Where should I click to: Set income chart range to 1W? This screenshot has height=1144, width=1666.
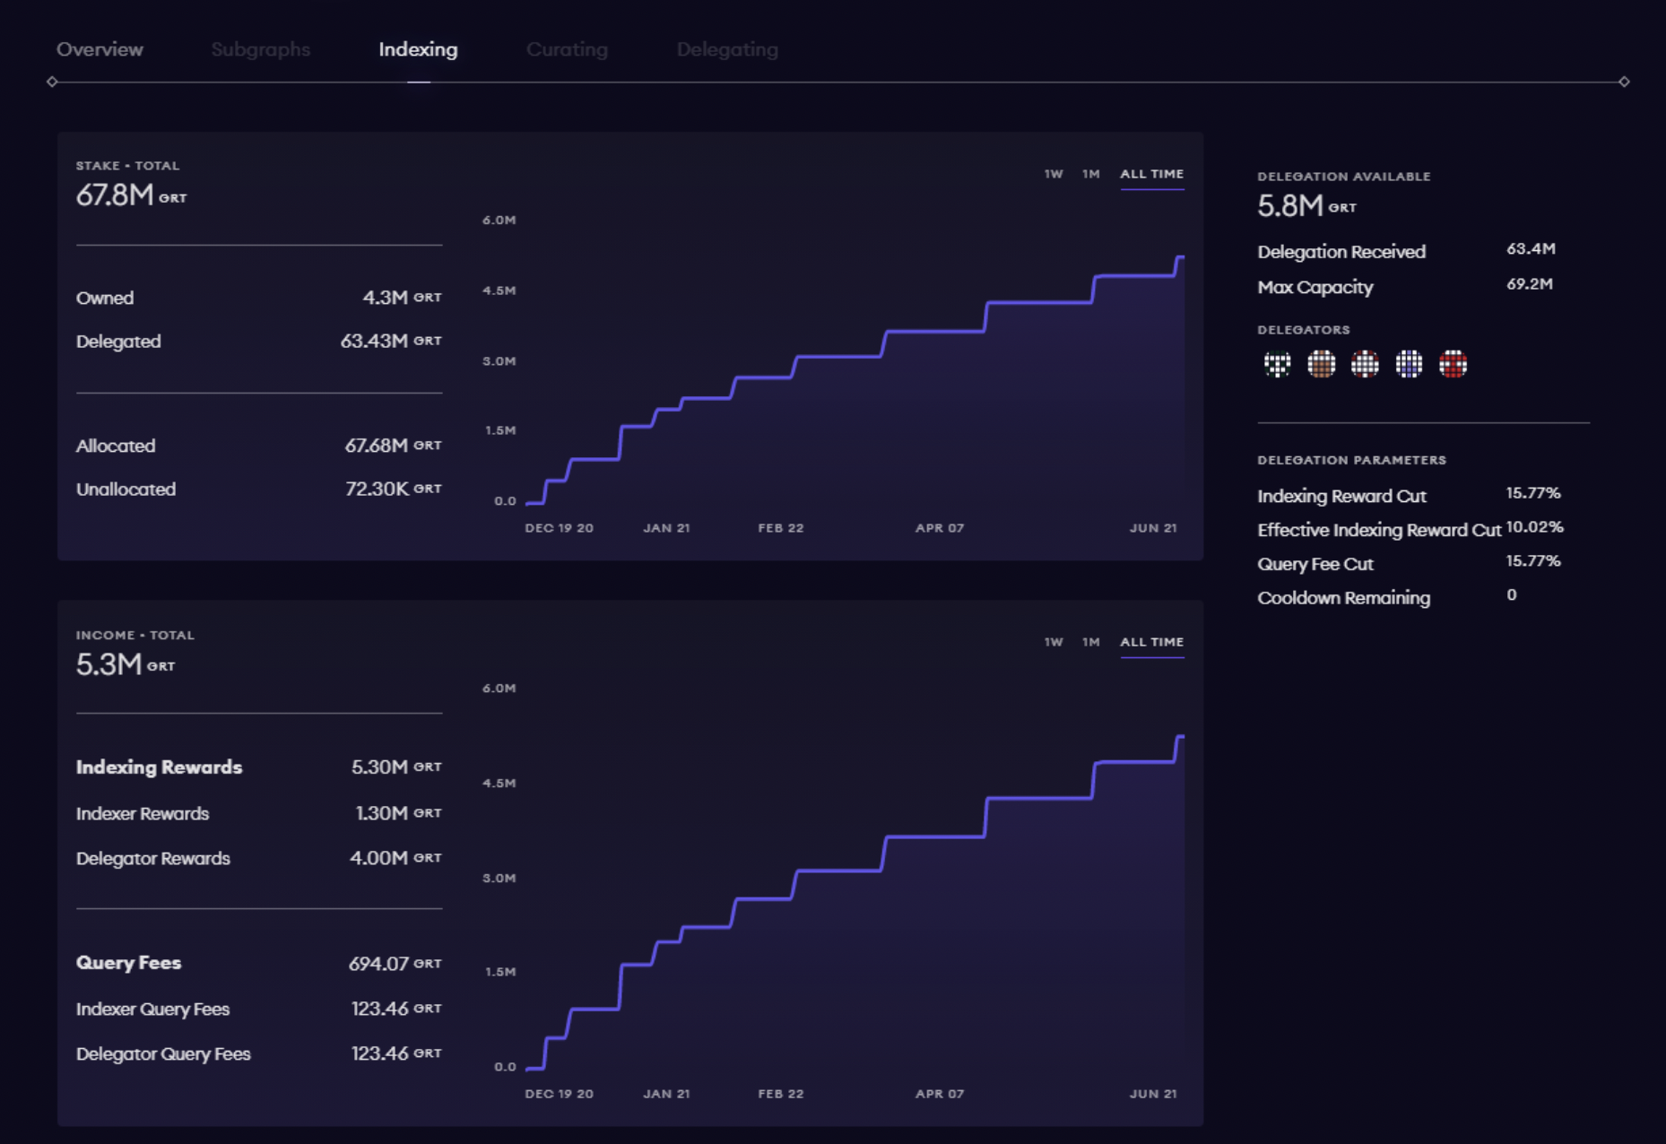click(1053, 642)
